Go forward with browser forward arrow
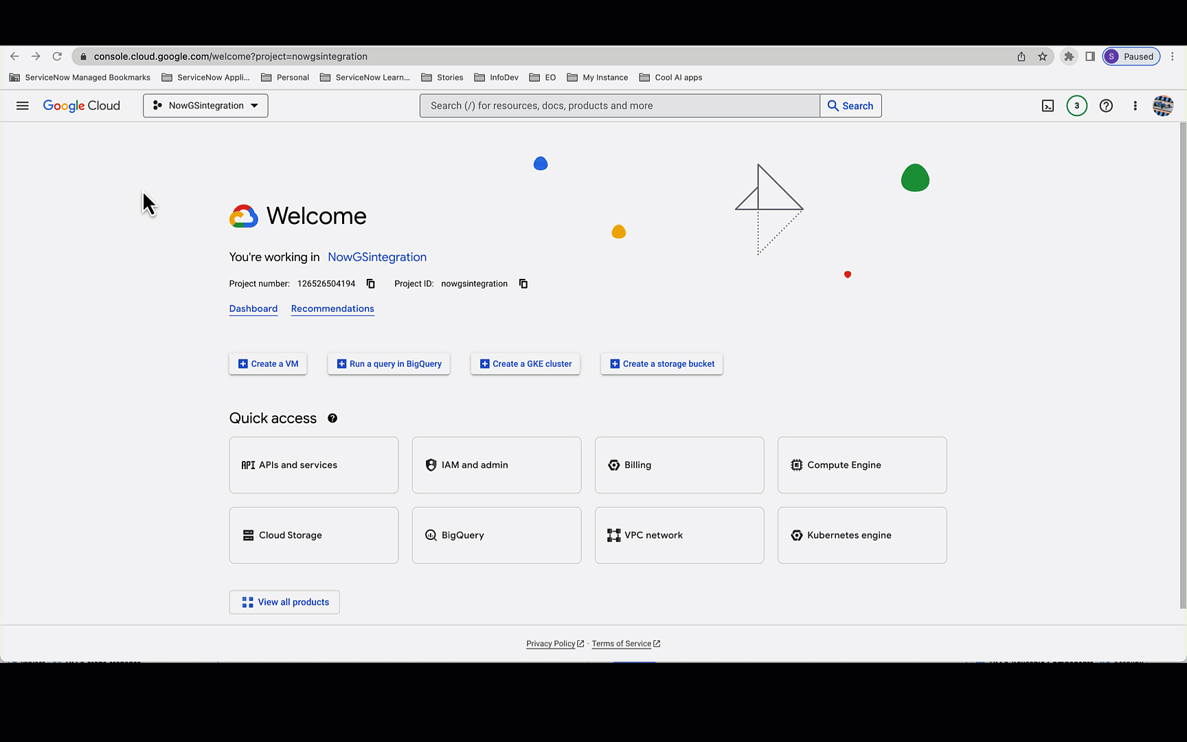The width and height of the screenshot is (1187, 742). [36, 56]
